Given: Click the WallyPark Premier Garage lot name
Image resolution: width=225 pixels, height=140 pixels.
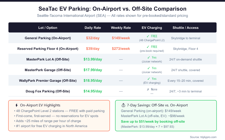Looking at the screenshot, I should point(48,81).
